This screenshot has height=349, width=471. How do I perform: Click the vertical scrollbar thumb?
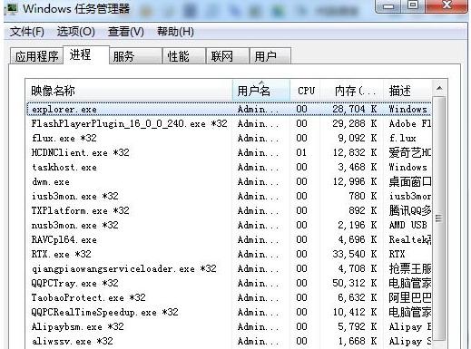[x=439, y=218]
